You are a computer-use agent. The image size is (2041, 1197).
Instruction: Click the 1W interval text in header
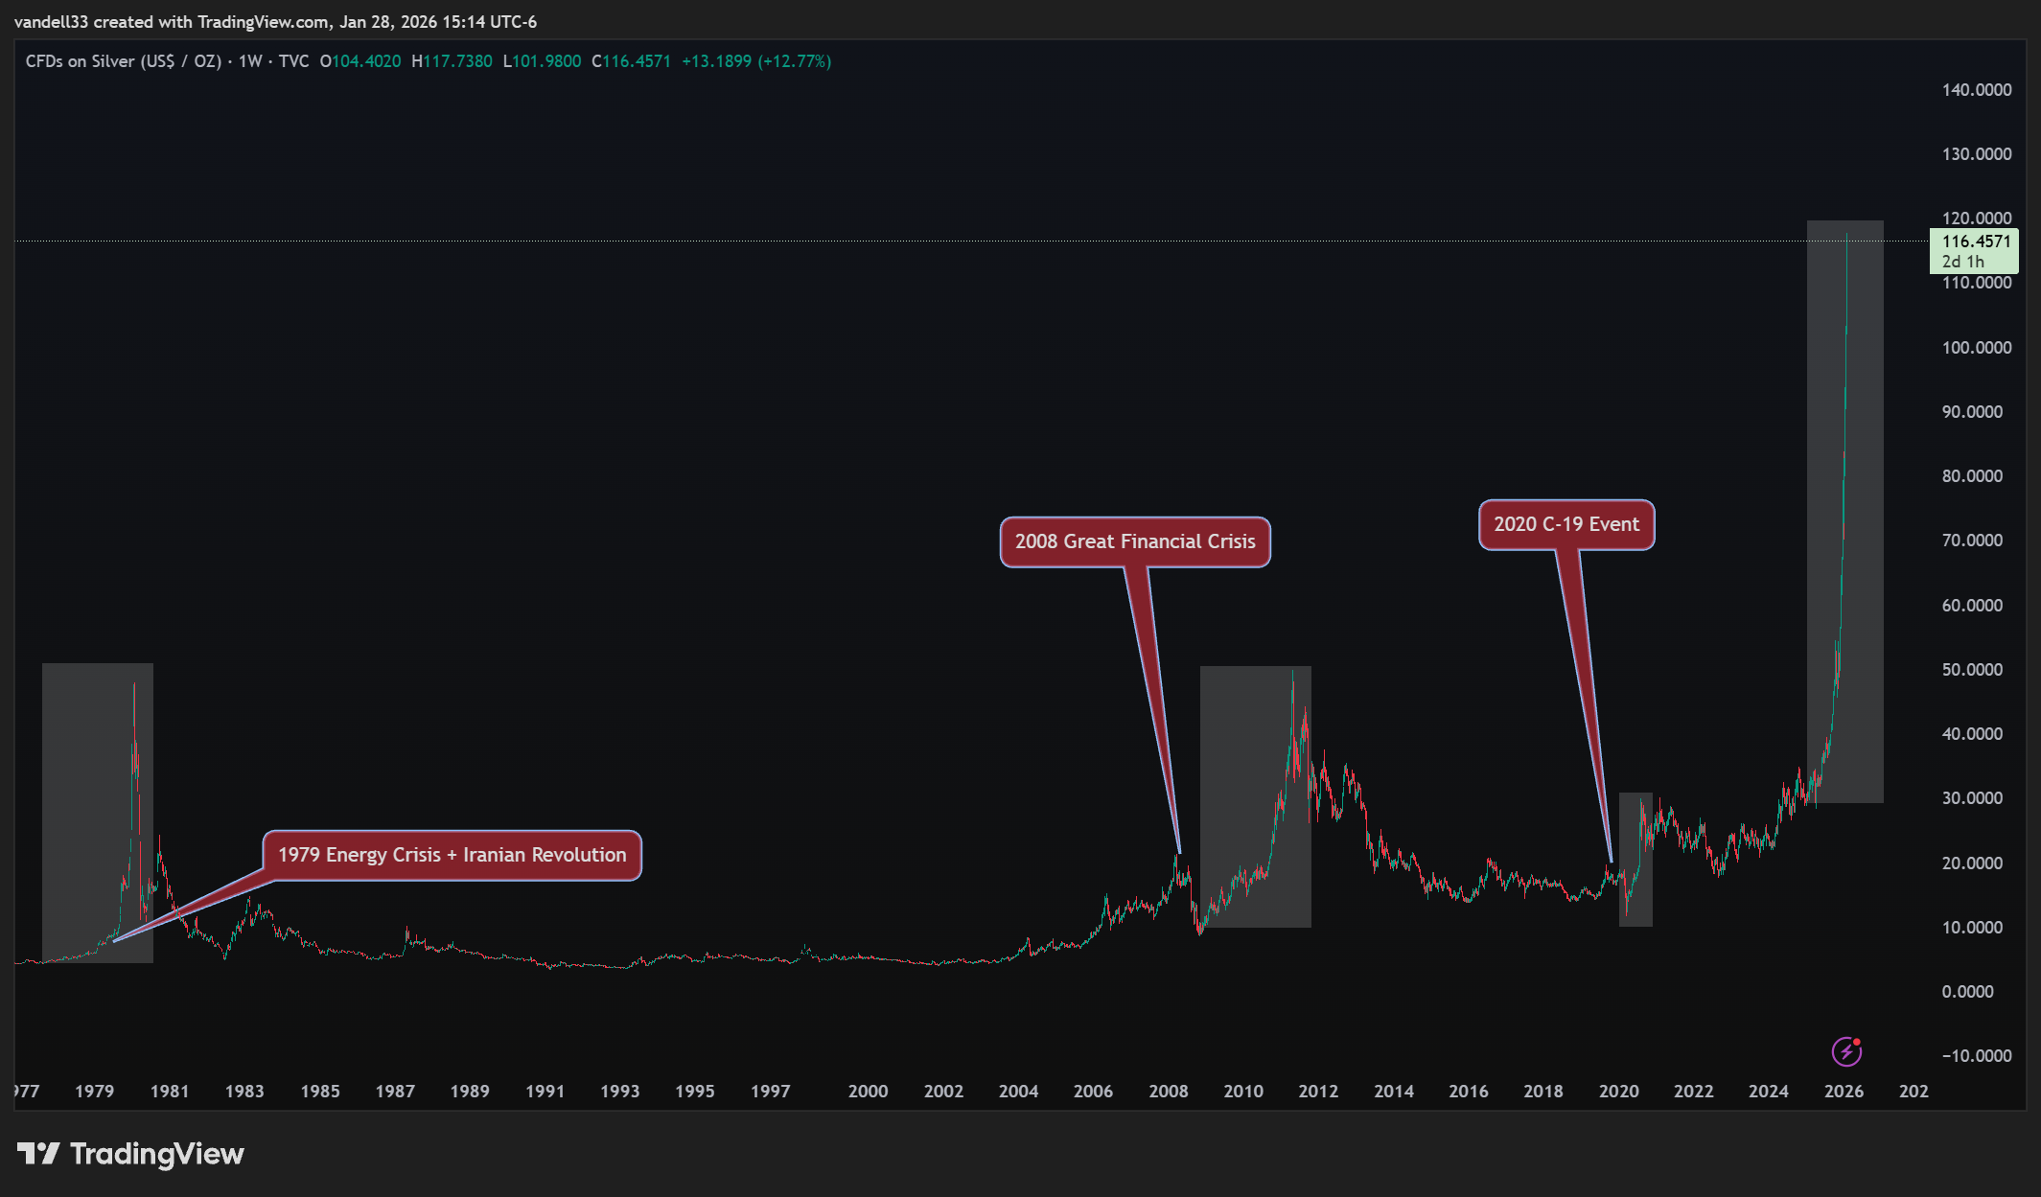tap(250, 61)
